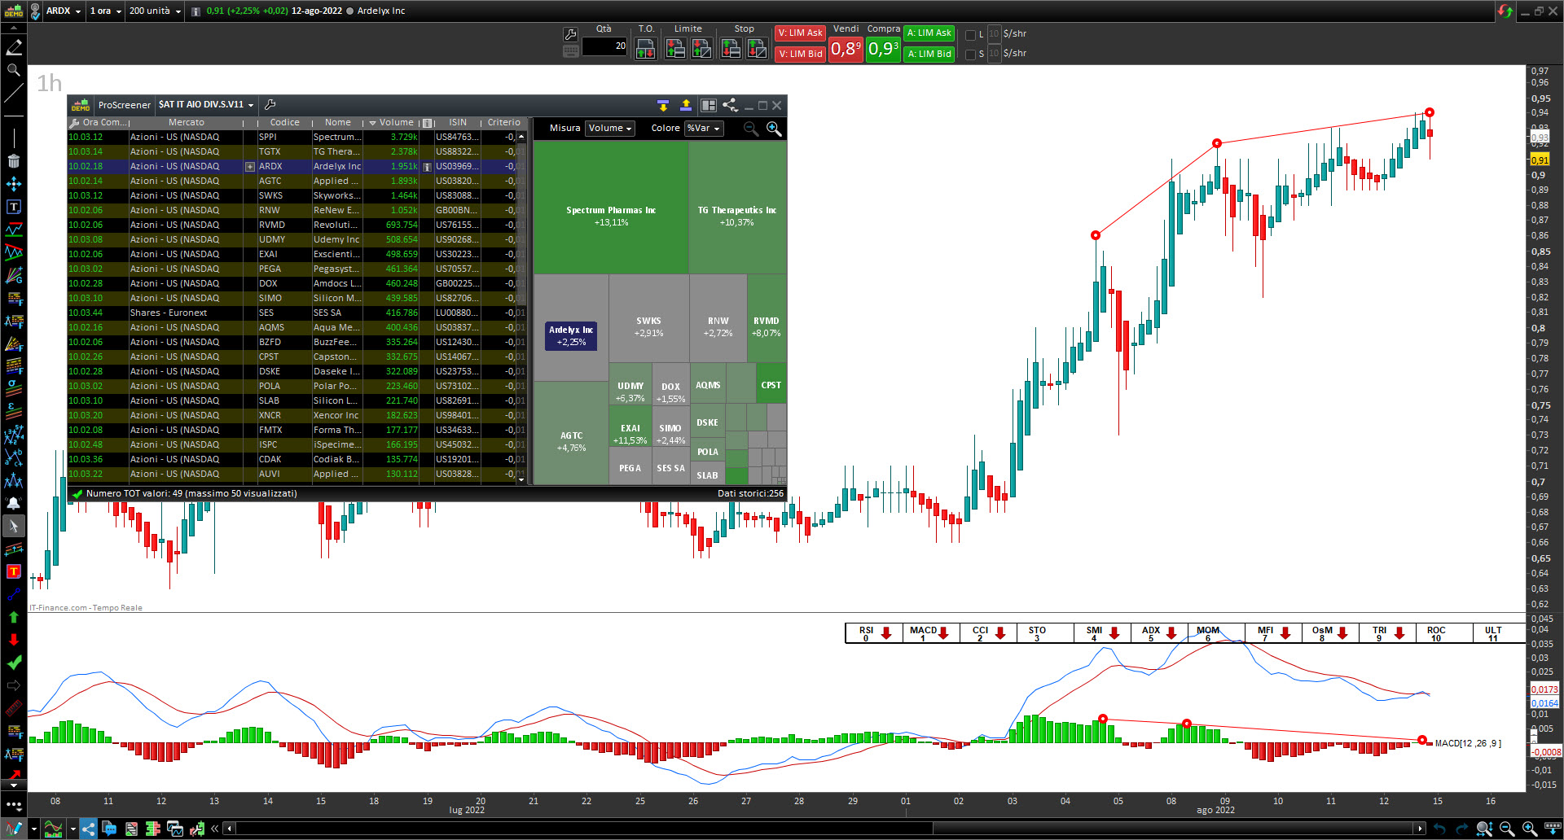Screen dimensions: 1564x840
Task: Open dropdown arrow next to bottom-left pencil icon
Action: [x=33, y=829]
